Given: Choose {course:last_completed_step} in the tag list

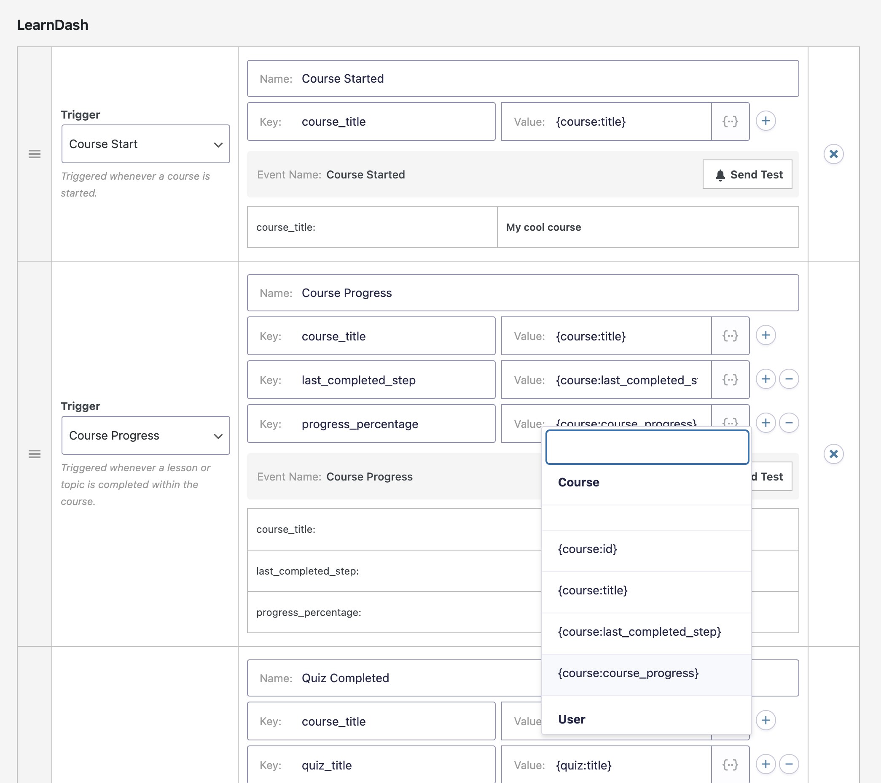Looking at the screenshot, I should [x=646, y=632].
